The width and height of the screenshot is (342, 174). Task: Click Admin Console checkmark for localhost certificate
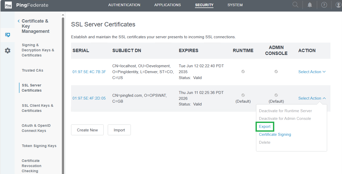[276, 72]
